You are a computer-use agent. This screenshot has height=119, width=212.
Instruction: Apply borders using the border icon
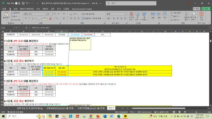coord(39,19)
